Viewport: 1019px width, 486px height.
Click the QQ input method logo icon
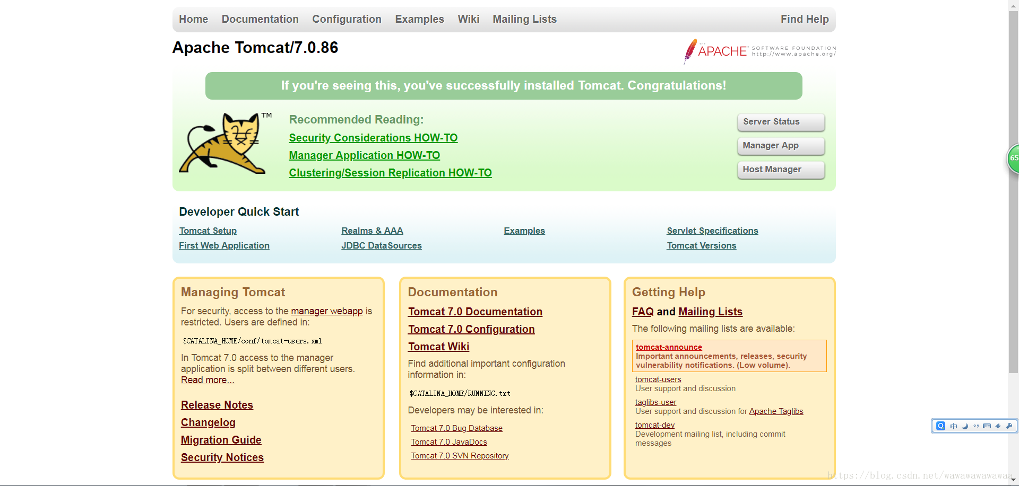pyautogui.click(x=940, y=426)
